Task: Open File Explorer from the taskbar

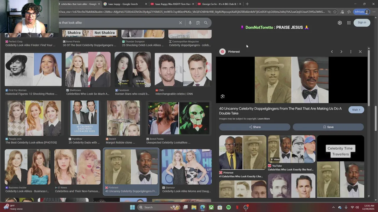Action: [194, 207]
